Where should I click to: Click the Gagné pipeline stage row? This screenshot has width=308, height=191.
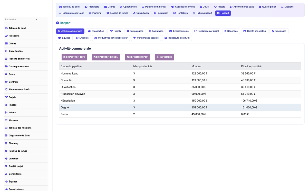(x=180, y=107)
